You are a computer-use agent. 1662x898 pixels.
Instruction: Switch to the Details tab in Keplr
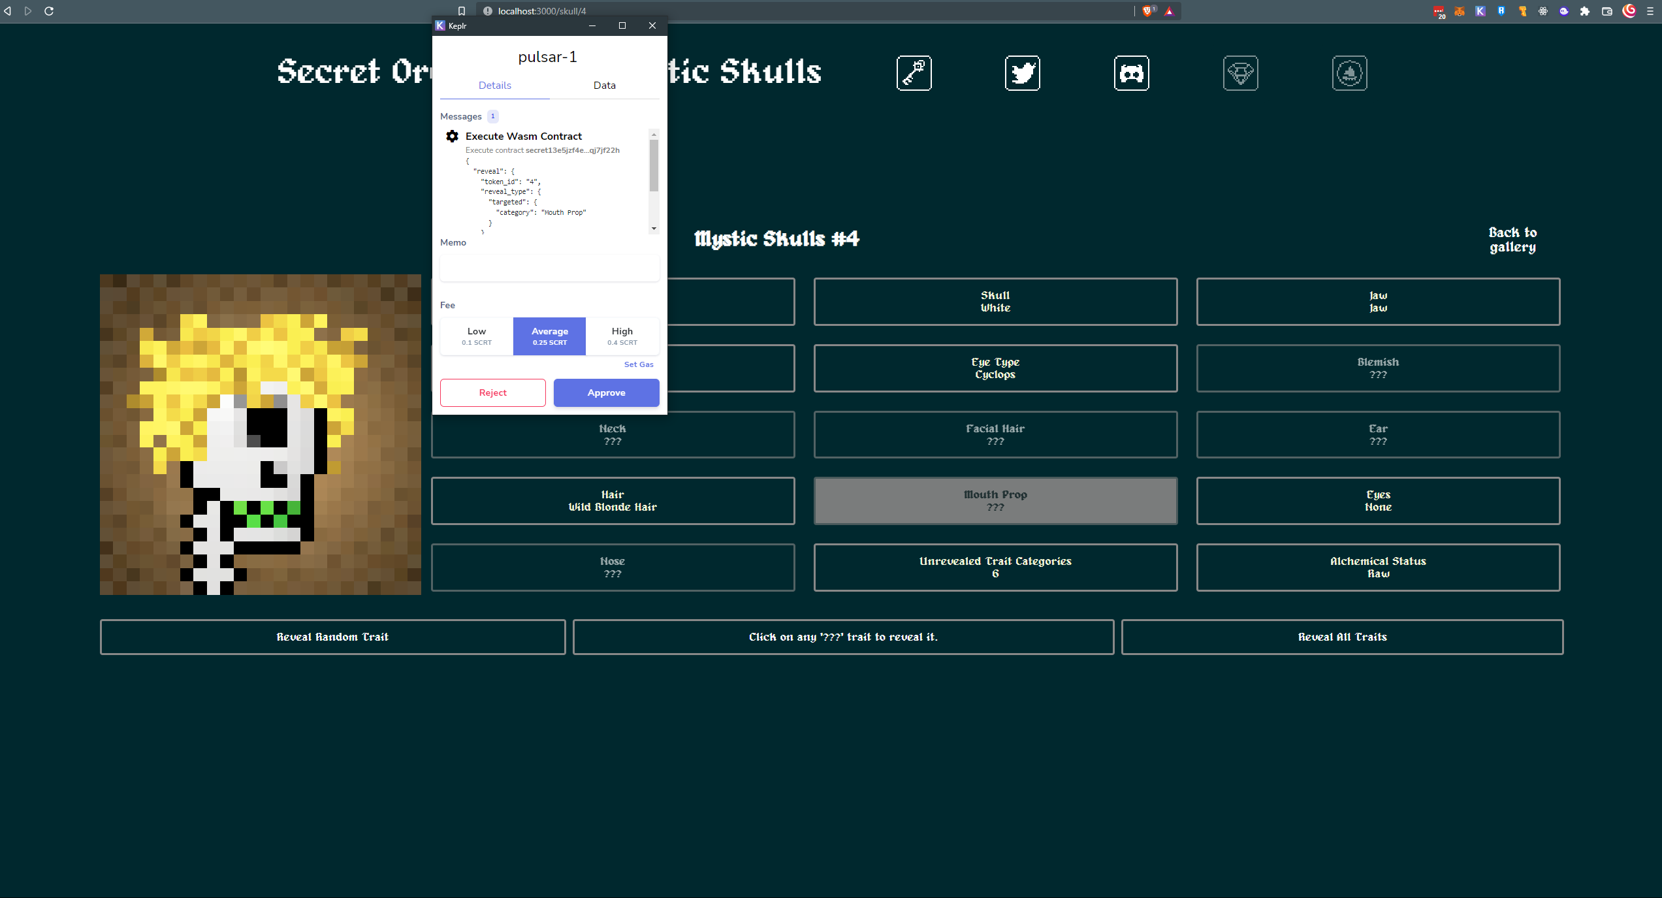[x=494, y=86]
